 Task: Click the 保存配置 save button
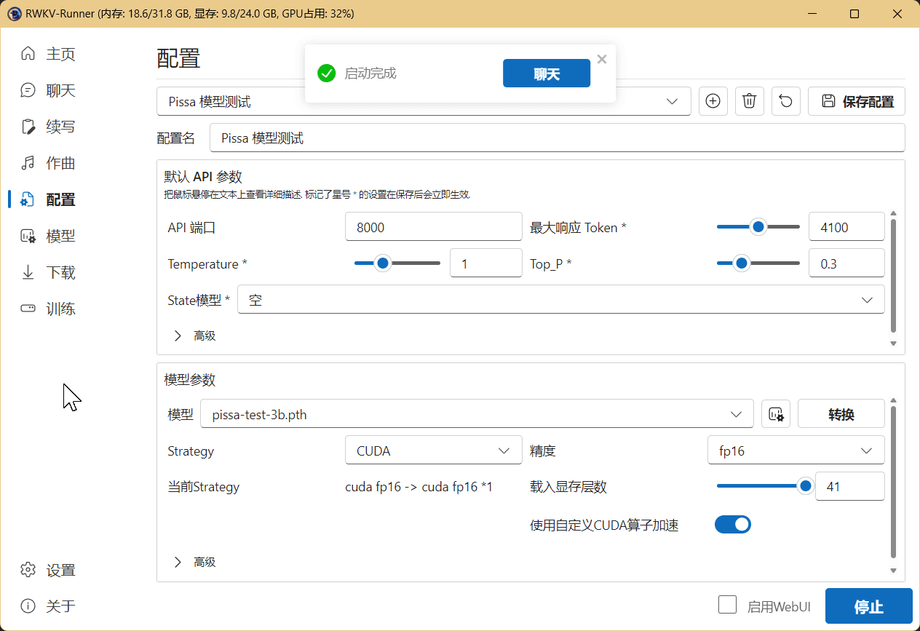pyautogui.click(x=857, y=101)
